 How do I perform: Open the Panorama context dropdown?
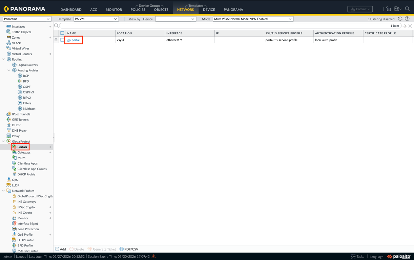click(27, 19)
